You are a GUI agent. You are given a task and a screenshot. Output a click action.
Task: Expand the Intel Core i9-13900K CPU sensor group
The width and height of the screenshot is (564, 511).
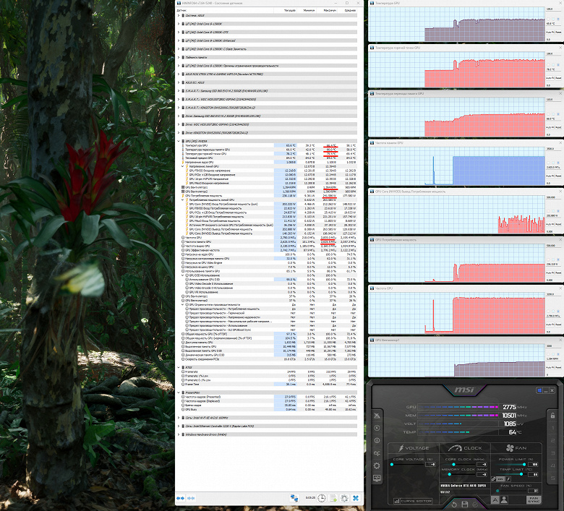click(179, 24)
